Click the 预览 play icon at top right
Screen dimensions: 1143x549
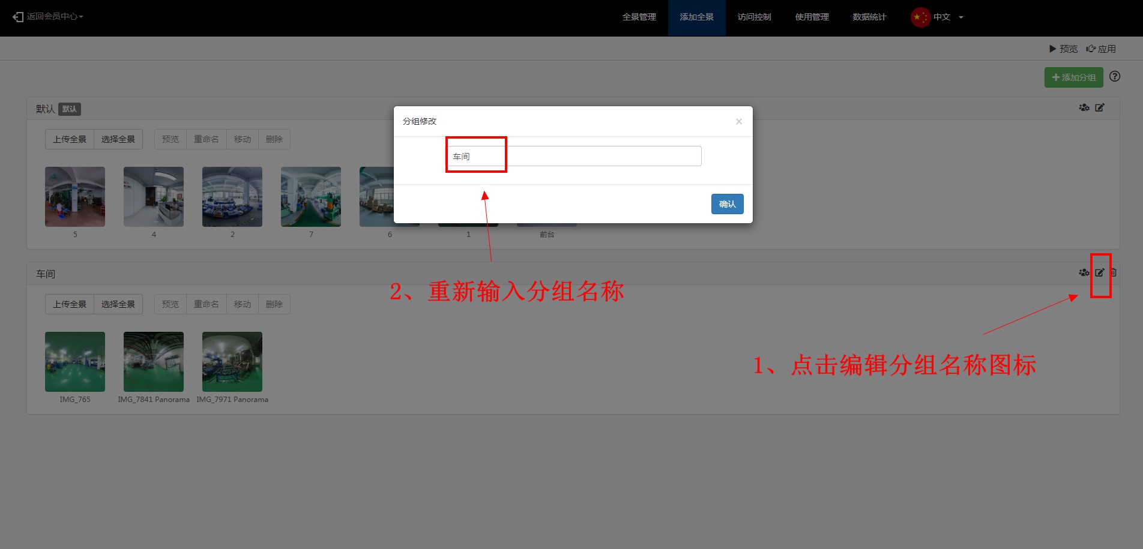click(x=1063, y=49)
